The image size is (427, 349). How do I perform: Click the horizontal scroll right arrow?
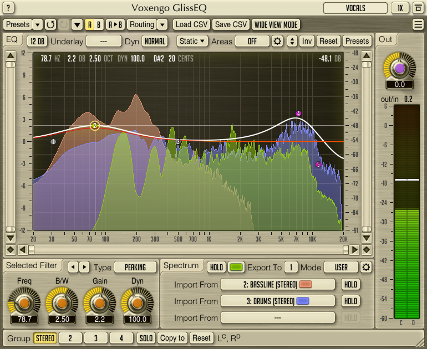tap(354, 250)
